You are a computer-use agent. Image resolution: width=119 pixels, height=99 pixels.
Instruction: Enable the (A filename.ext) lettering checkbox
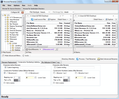(26, 73)
